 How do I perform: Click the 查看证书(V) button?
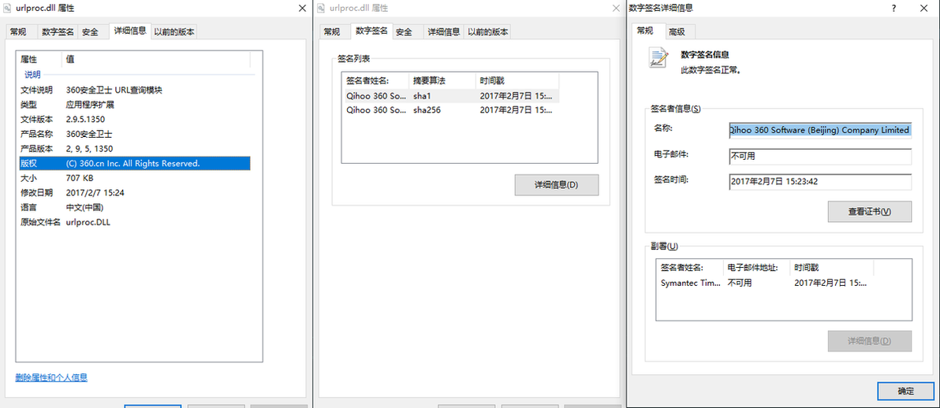click(x=869, y=212)
